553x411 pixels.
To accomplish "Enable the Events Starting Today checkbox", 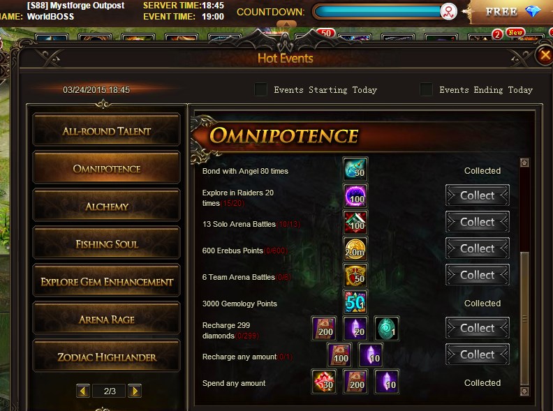I will point(260,89).
